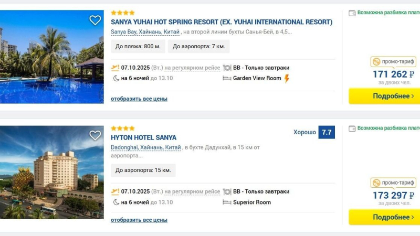Click the airplane icon for Sanya Yuhai flight
420x236 pixels.
tap(115, 68)
